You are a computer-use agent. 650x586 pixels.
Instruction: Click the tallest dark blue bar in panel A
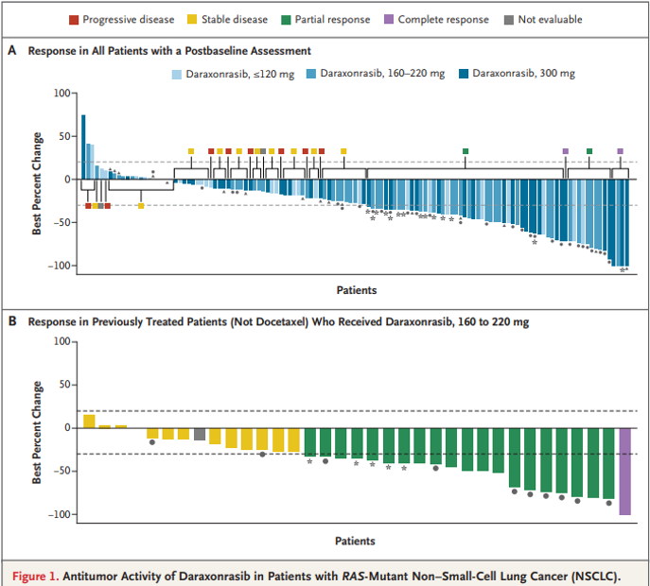click(83, 147)
